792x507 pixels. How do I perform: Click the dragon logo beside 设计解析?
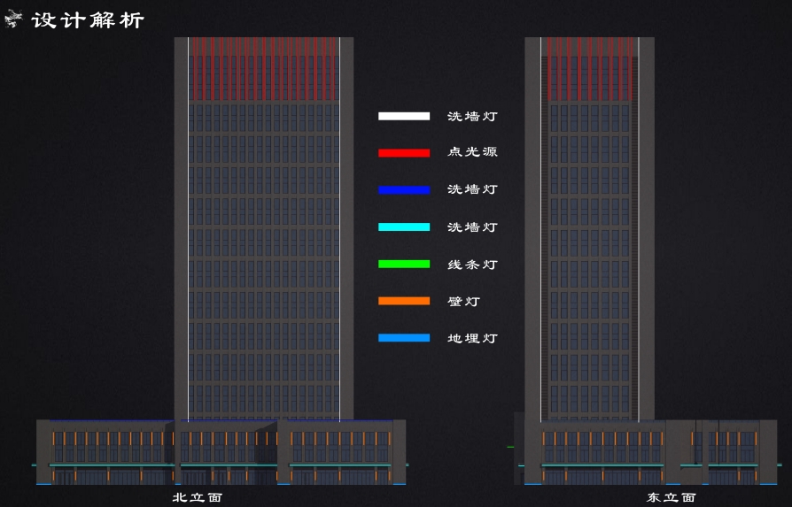click(x=14, y=19)
